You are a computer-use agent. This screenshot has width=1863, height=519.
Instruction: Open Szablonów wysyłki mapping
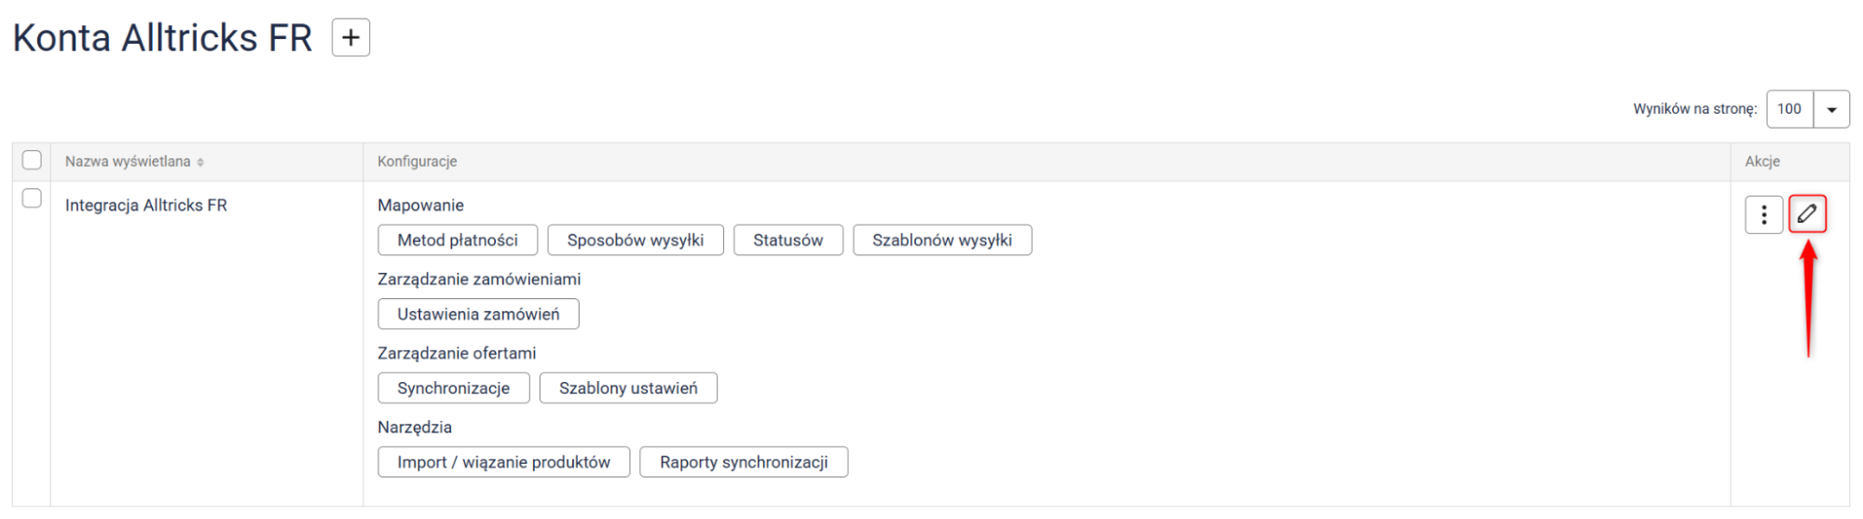(x=942, y=240)
